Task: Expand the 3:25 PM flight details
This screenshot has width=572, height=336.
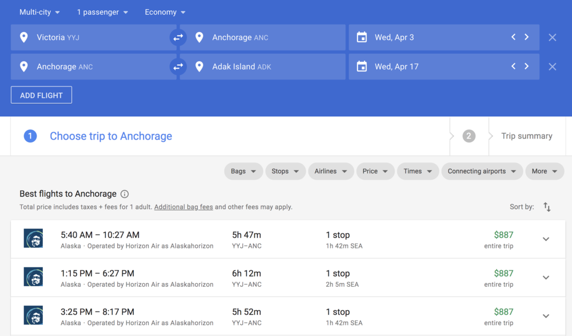Action: coord(546,316)
